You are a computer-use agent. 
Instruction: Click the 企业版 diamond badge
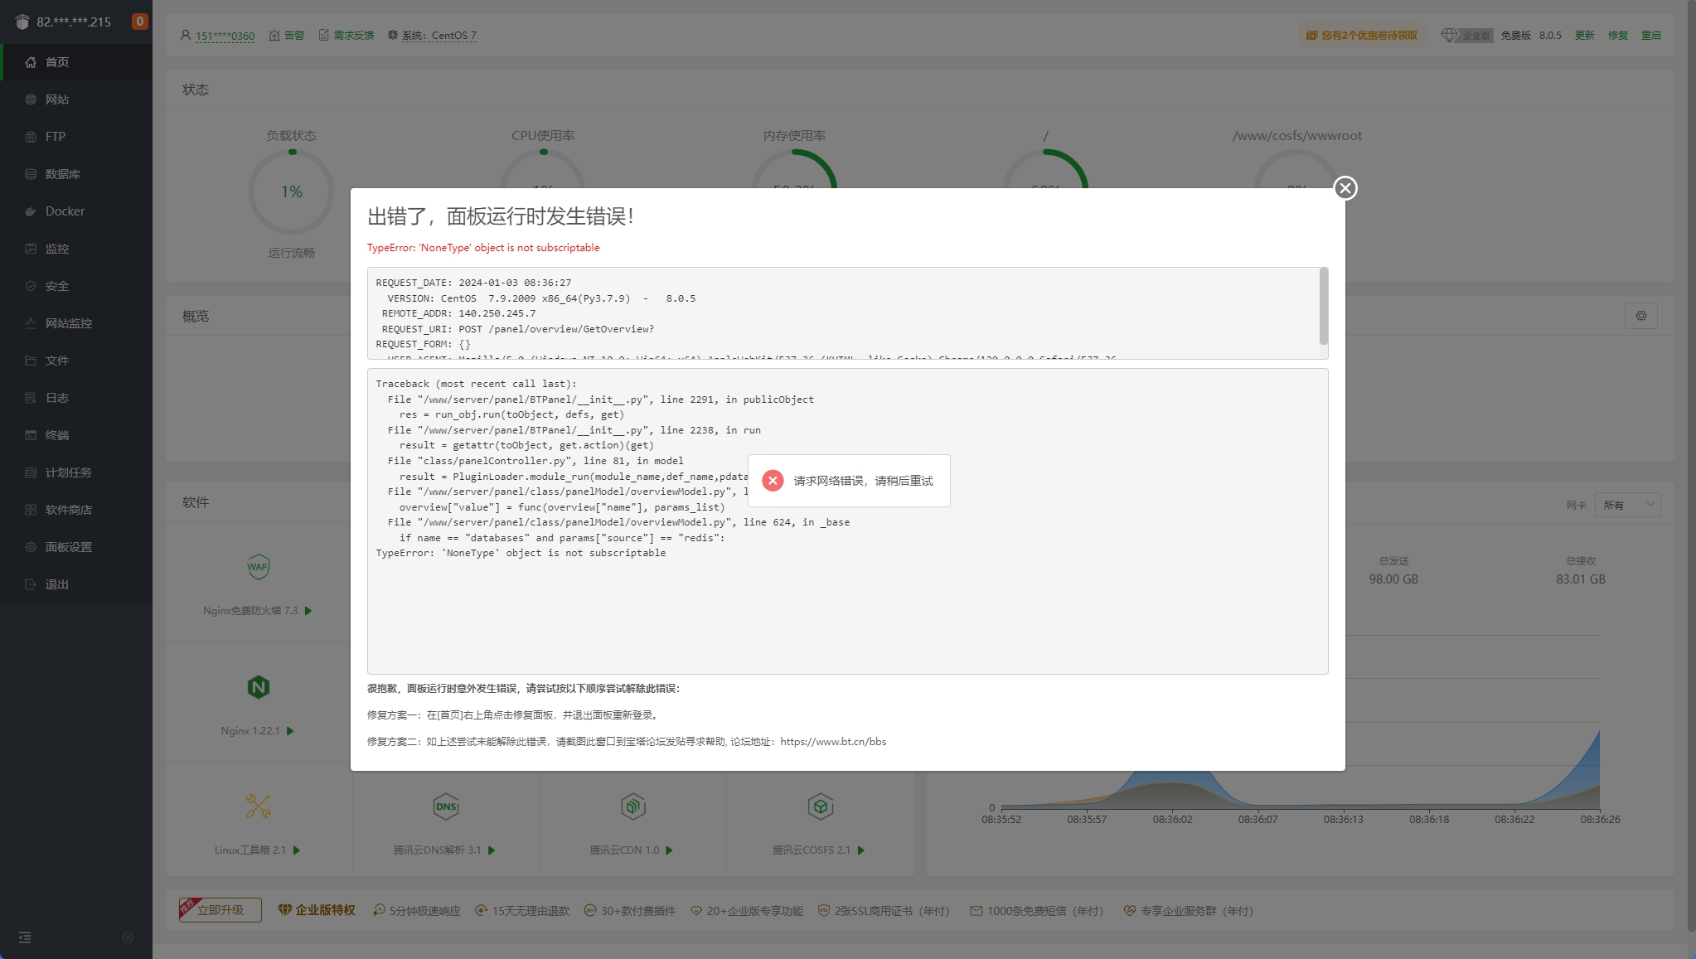coord(1466,36)
